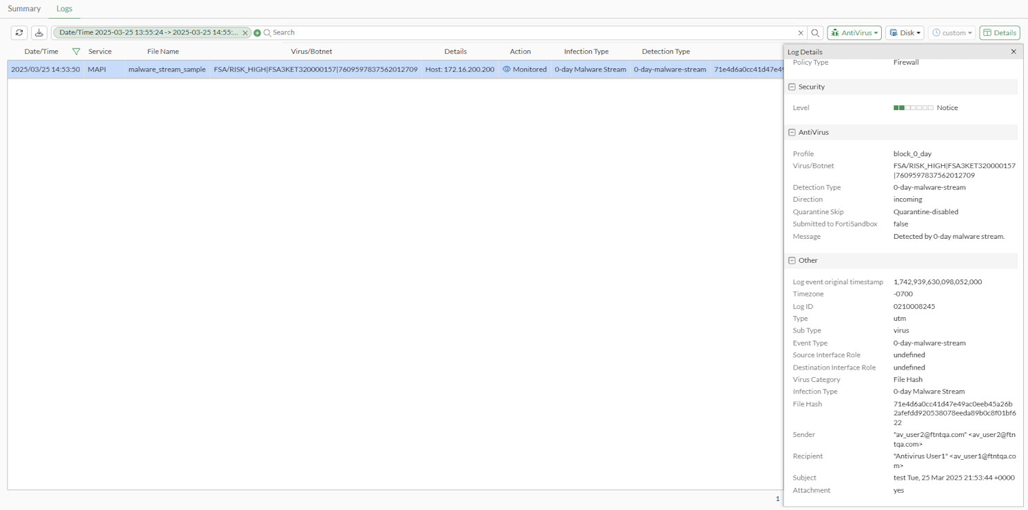Click the green add filter icon

pyautogui.click(x=256, y=32)
